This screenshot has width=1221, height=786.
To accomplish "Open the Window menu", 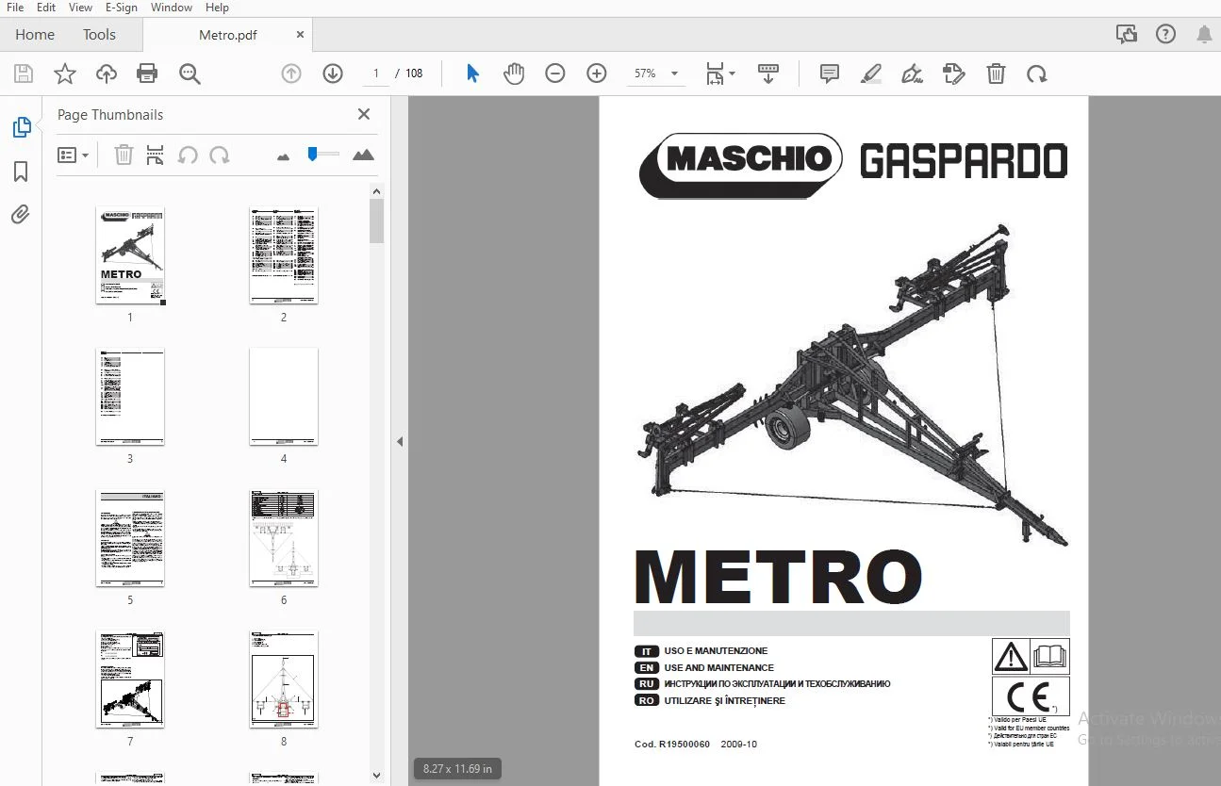I will click(172, 8).
